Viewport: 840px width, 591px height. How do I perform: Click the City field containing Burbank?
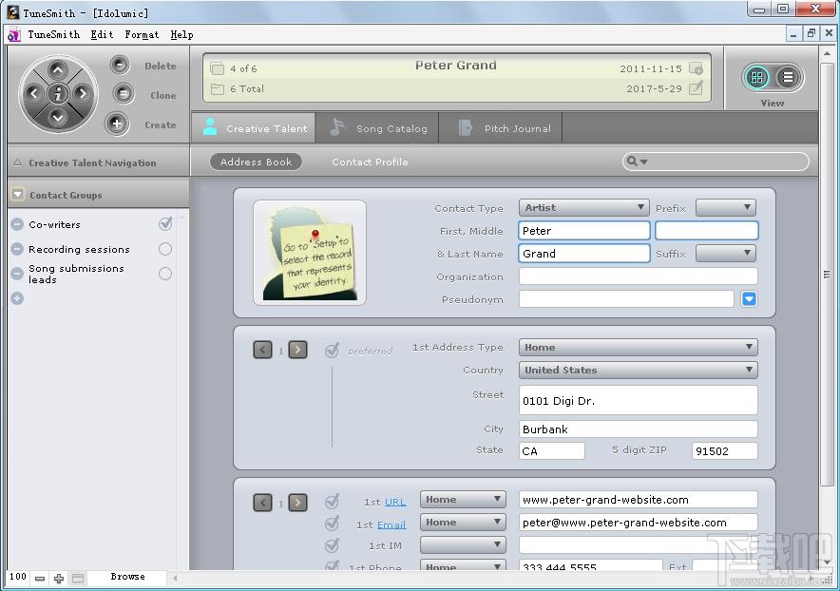tap(638, 429)
